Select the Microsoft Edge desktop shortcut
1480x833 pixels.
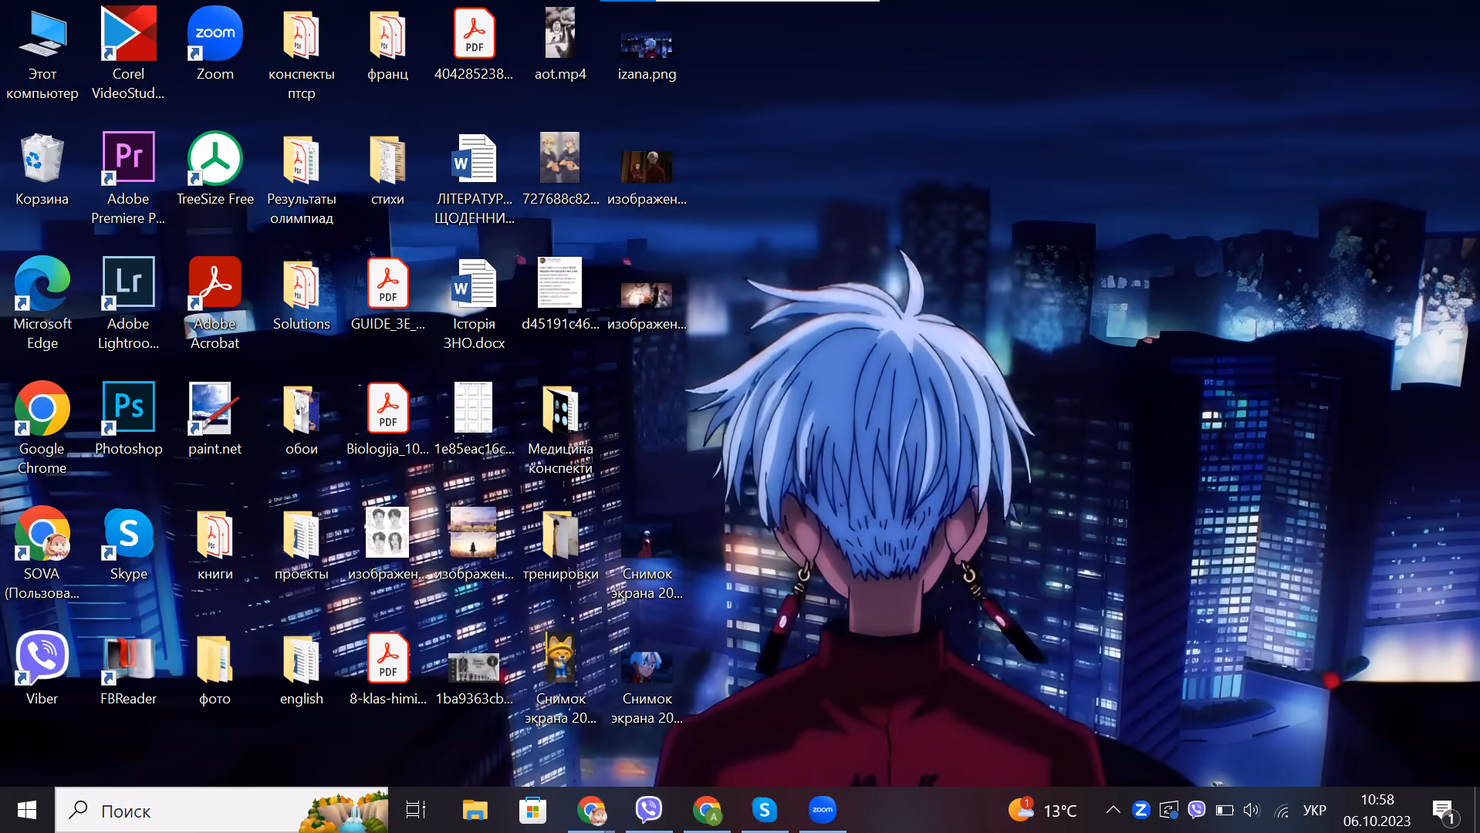click(42, 302)
